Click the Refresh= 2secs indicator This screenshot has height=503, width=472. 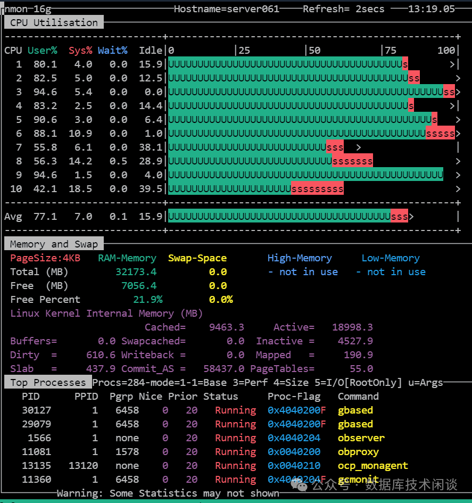coord(343,9)
